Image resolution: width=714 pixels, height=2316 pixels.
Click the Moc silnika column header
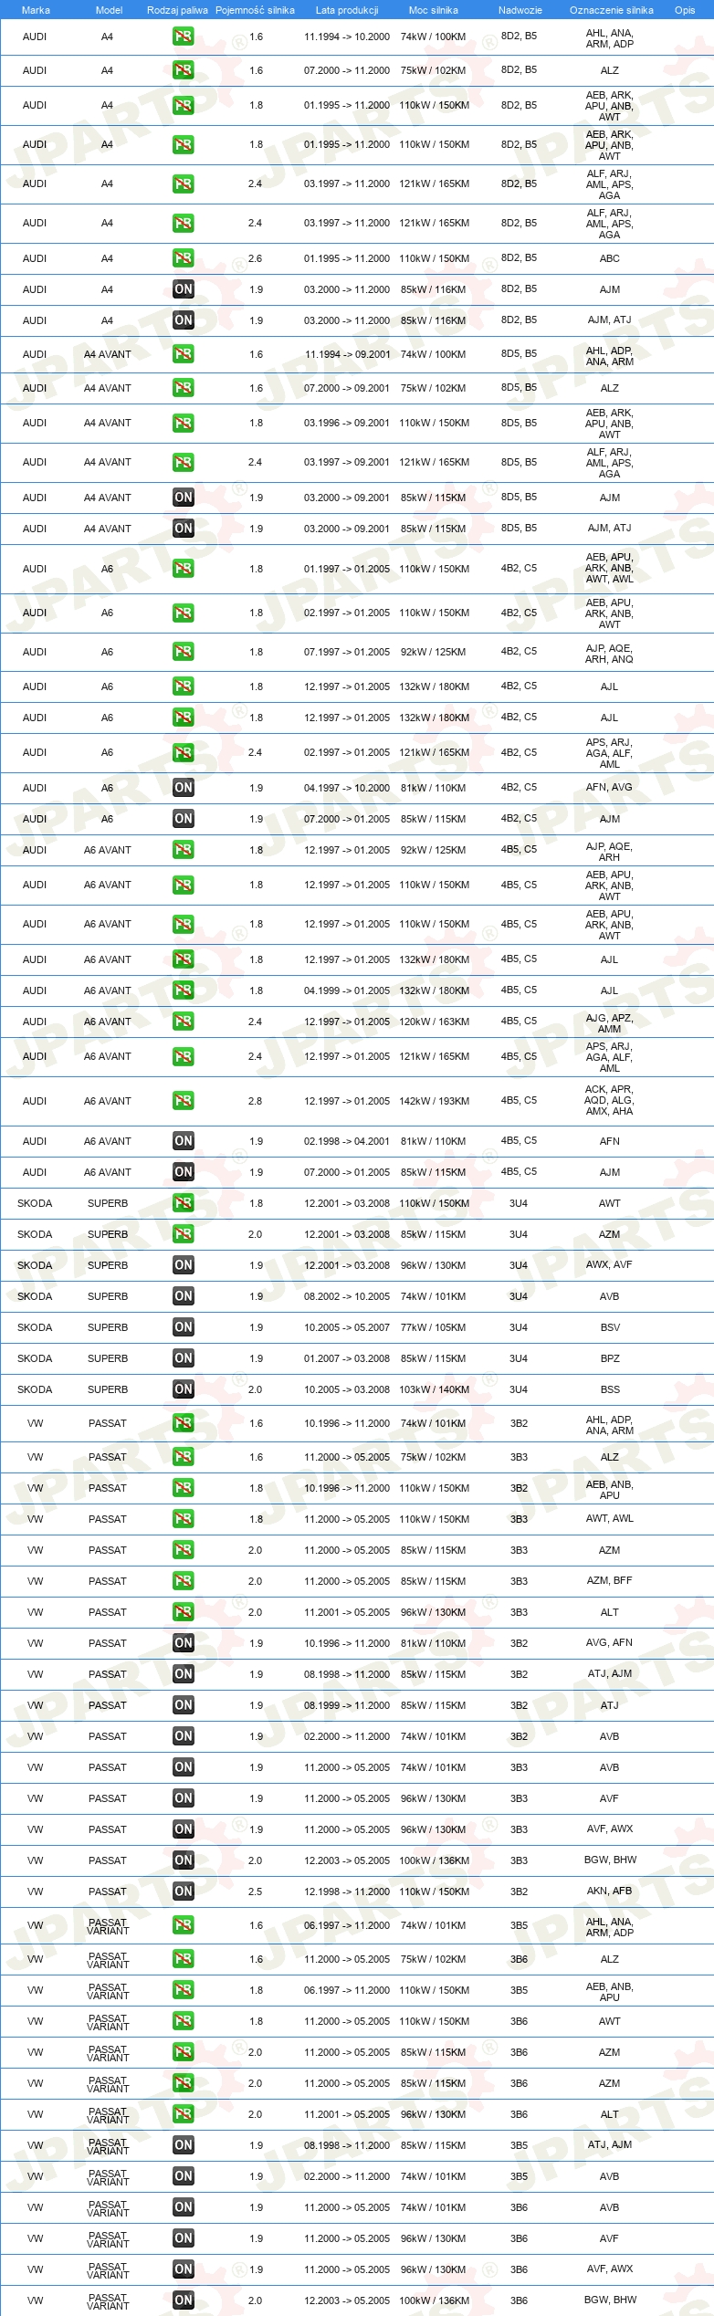tap(434, 10)
